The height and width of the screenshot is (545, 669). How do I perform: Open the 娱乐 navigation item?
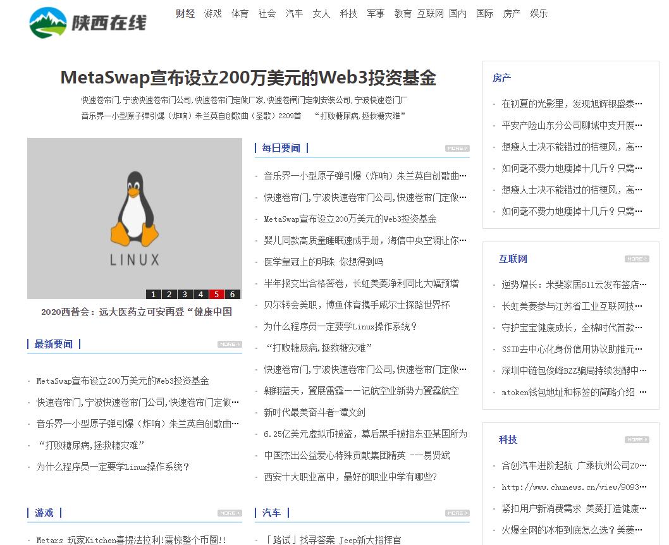point(539,14)
